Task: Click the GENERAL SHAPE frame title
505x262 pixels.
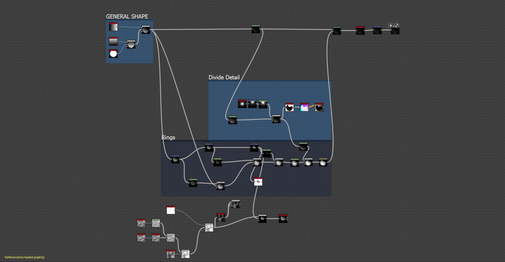Action: point(127,17)
